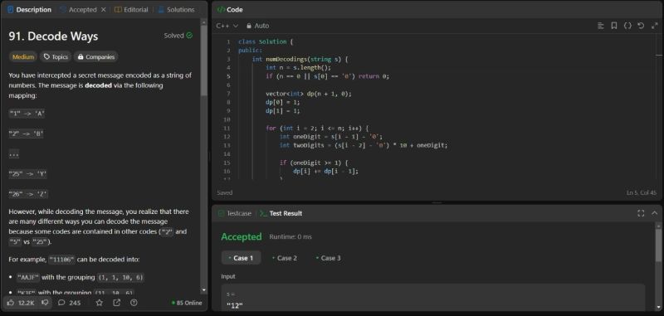Switch to the Testcase tab
The height and width of the screenshot is (316, 664).
(235, 214)
